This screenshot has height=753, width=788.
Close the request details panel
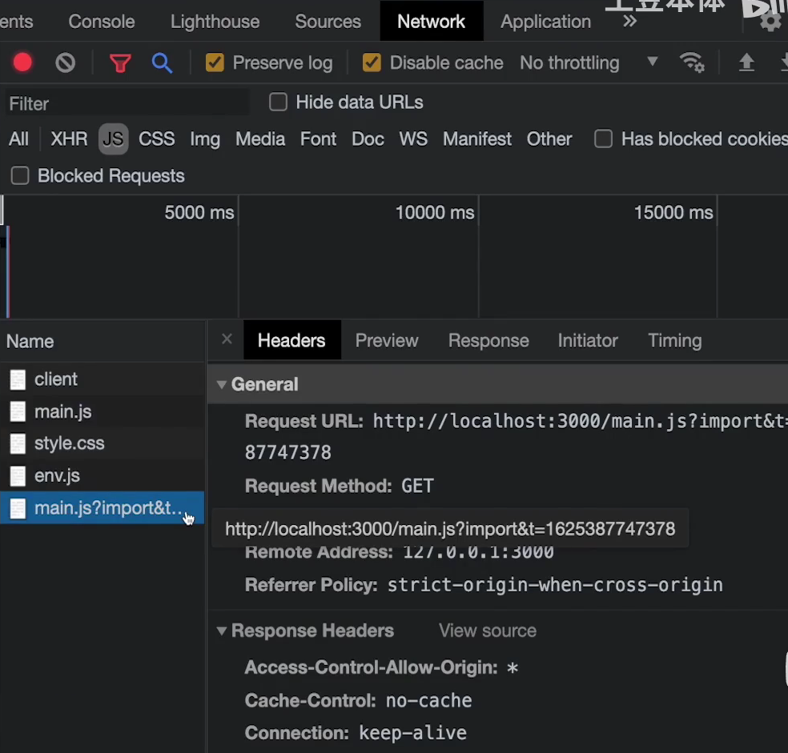pos(227,339)
